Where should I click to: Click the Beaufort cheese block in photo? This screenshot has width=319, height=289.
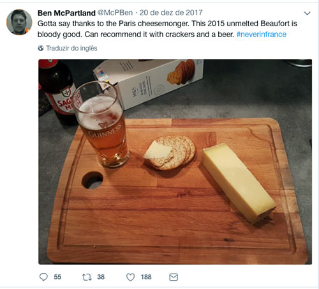click(239, 183)
